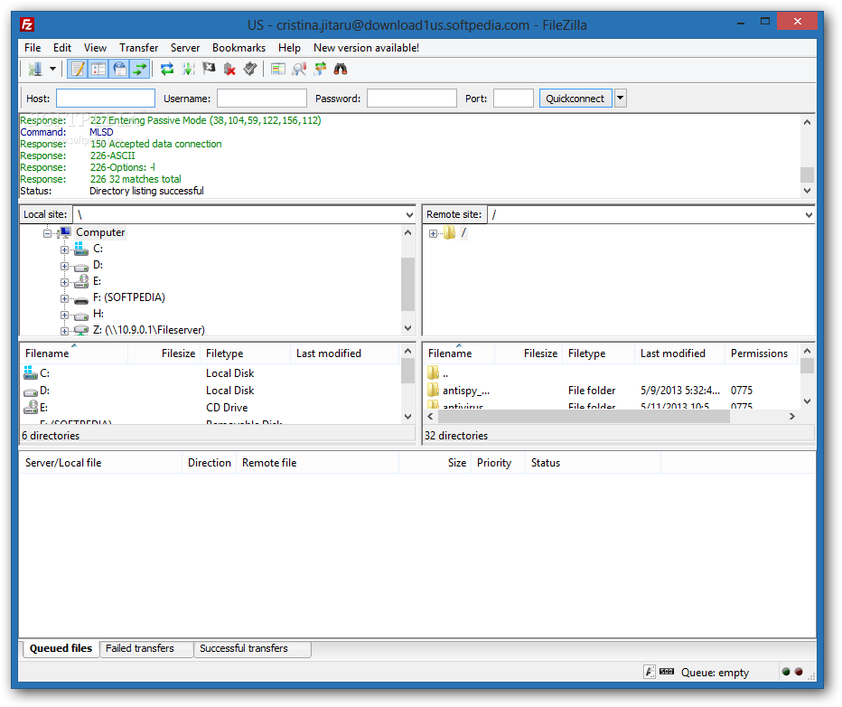Click inside the Host input field
Image resolution: width=842 pixels, height=707 pixels.
click(x=106, y=98)
